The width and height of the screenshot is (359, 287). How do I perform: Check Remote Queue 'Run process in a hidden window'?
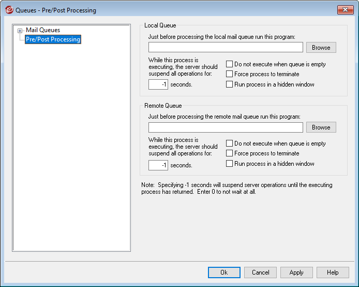coord(230,164)
